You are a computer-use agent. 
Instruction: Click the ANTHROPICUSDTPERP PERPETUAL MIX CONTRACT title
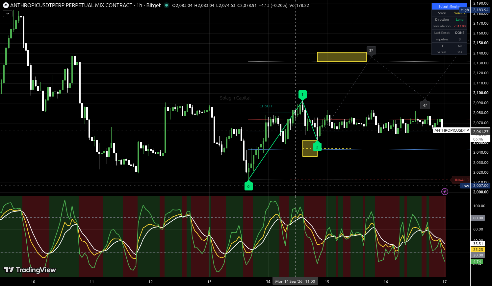pos(71,5)
